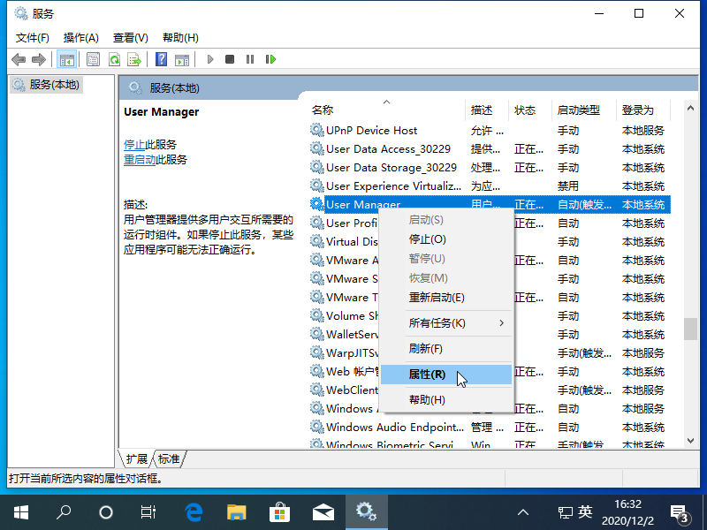Stop the service using the black square icon
This screenshot has width=707, height=530.
[x=230, y=59]
